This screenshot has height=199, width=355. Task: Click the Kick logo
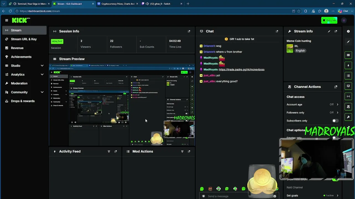coord(21,20)
